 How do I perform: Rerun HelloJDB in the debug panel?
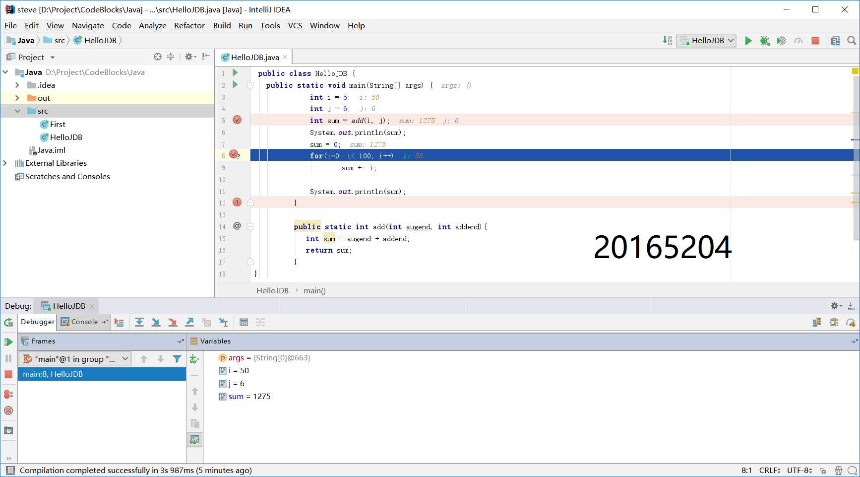[x=8, y=322]
